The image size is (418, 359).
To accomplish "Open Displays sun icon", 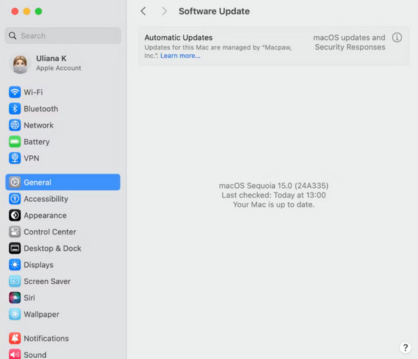I will pyautogui.click(x=15, y=264).
